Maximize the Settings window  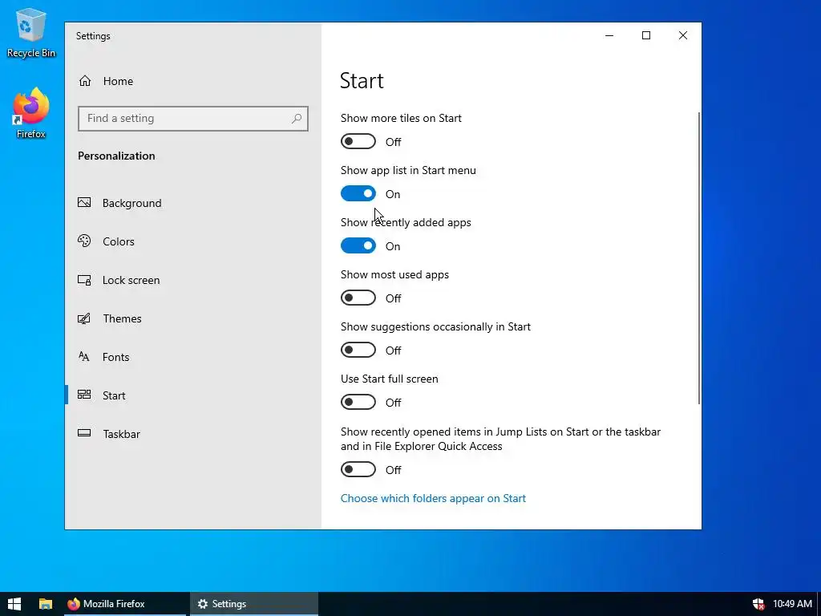[x=646, y=35]
